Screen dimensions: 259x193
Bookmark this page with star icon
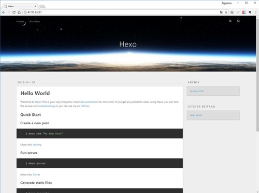(226, 12)
